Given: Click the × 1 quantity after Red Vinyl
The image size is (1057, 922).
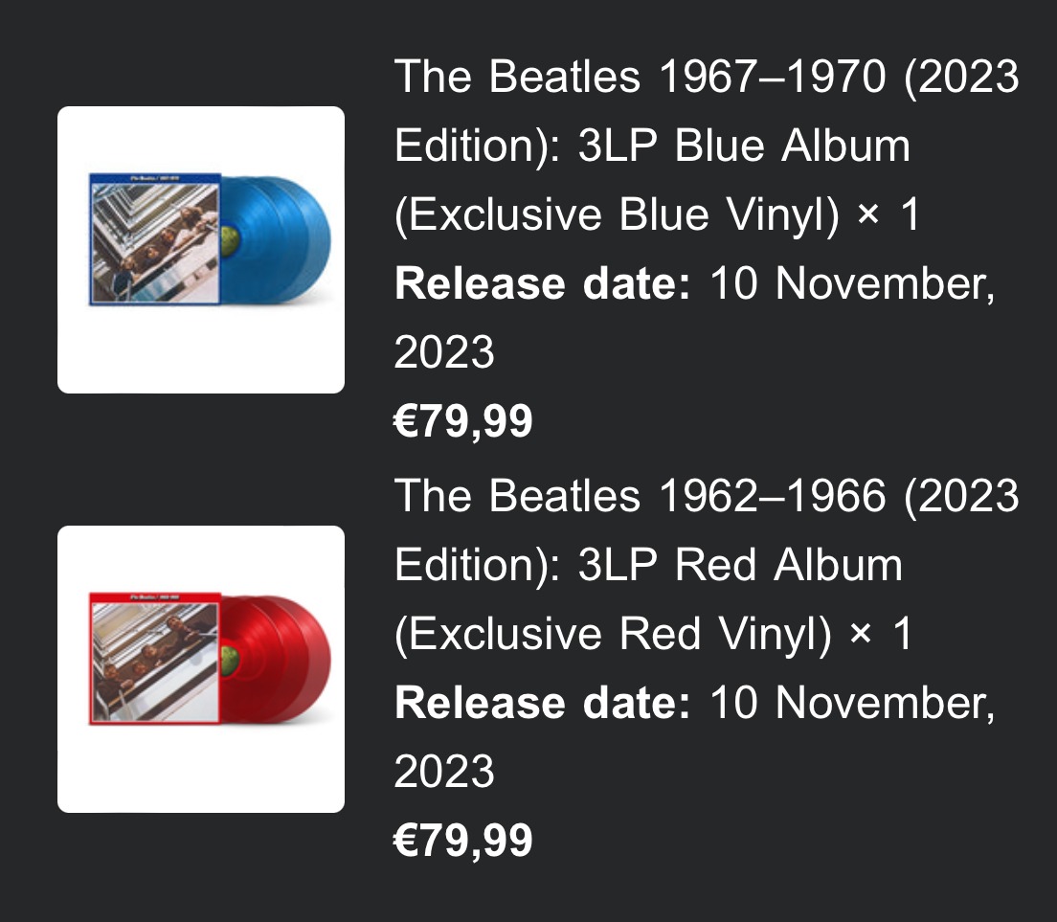Looking at the screenshot, I should coord(880,634).
